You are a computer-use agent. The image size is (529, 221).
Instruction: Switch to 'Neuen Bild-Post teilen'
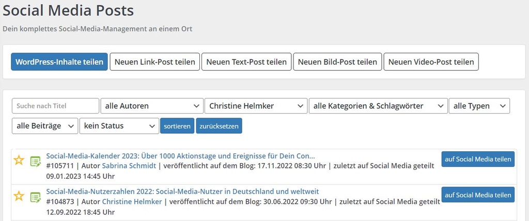[337, 62]
